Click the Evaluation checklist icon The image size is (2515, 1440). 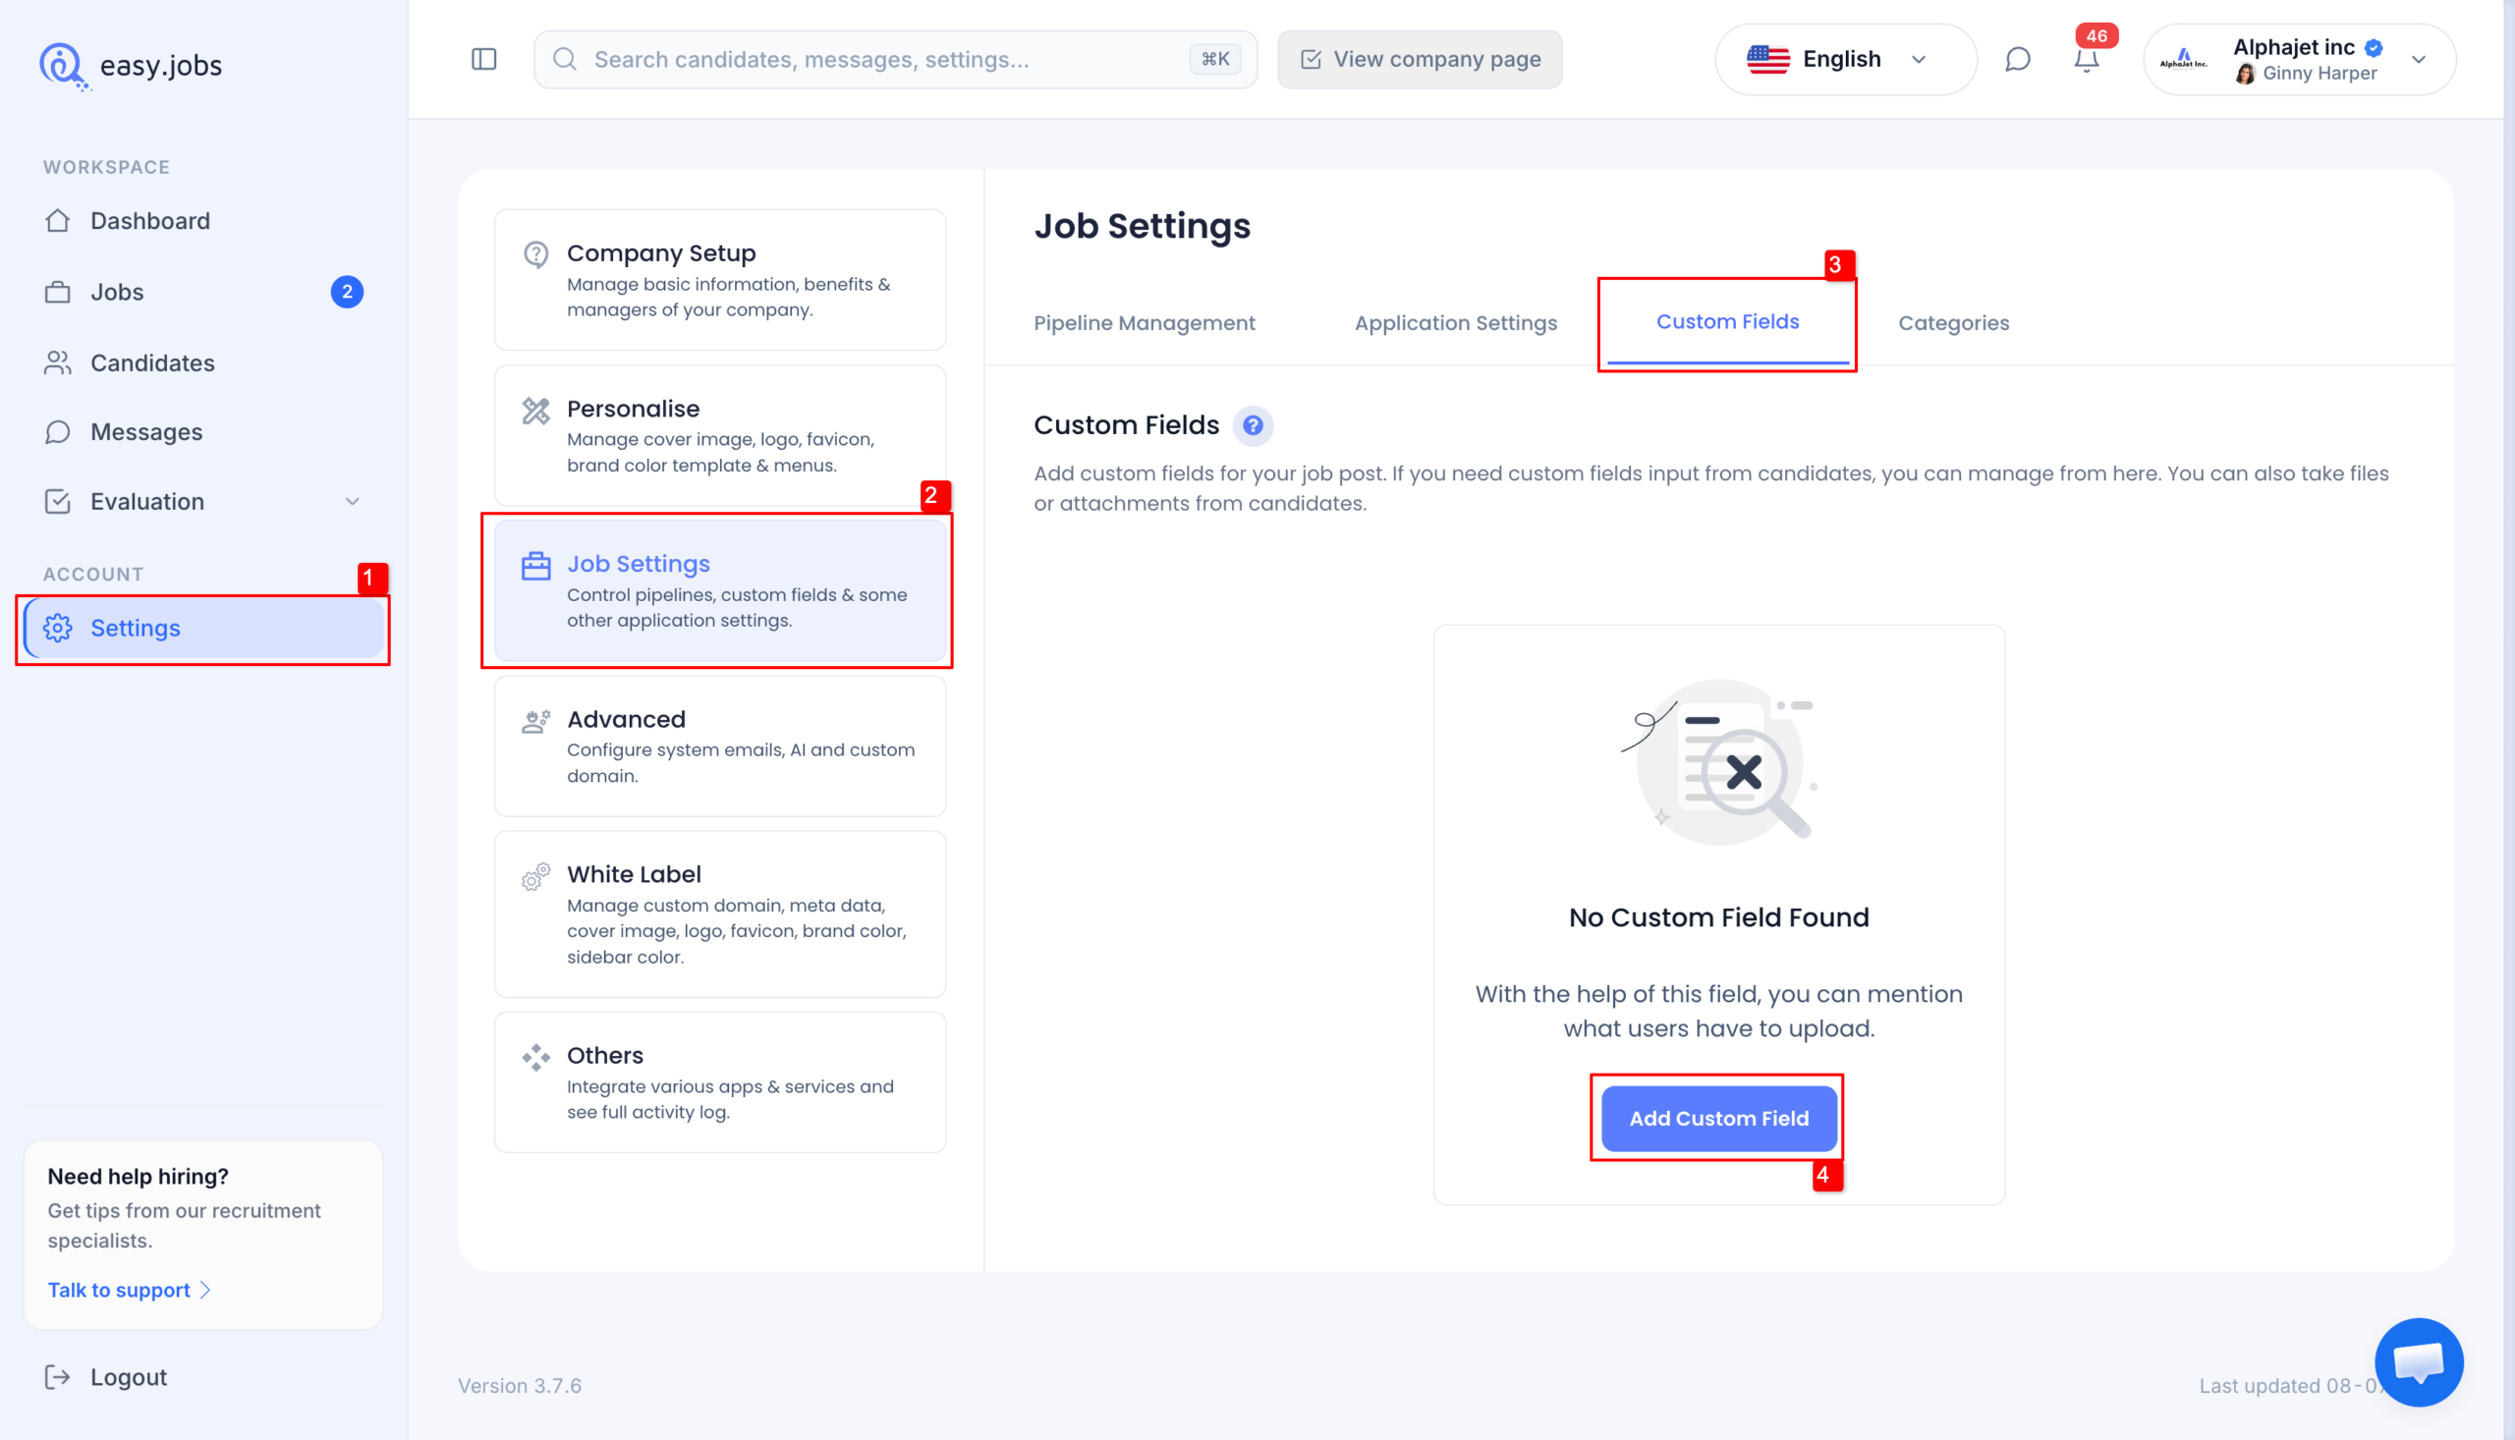(57, 501)
